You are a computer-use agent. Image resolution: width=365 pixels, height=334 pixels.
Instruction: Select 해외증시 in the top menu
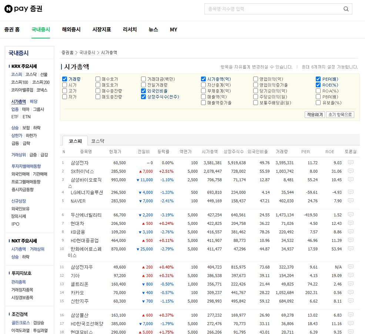pyautogui.click(x=71, y=30)
